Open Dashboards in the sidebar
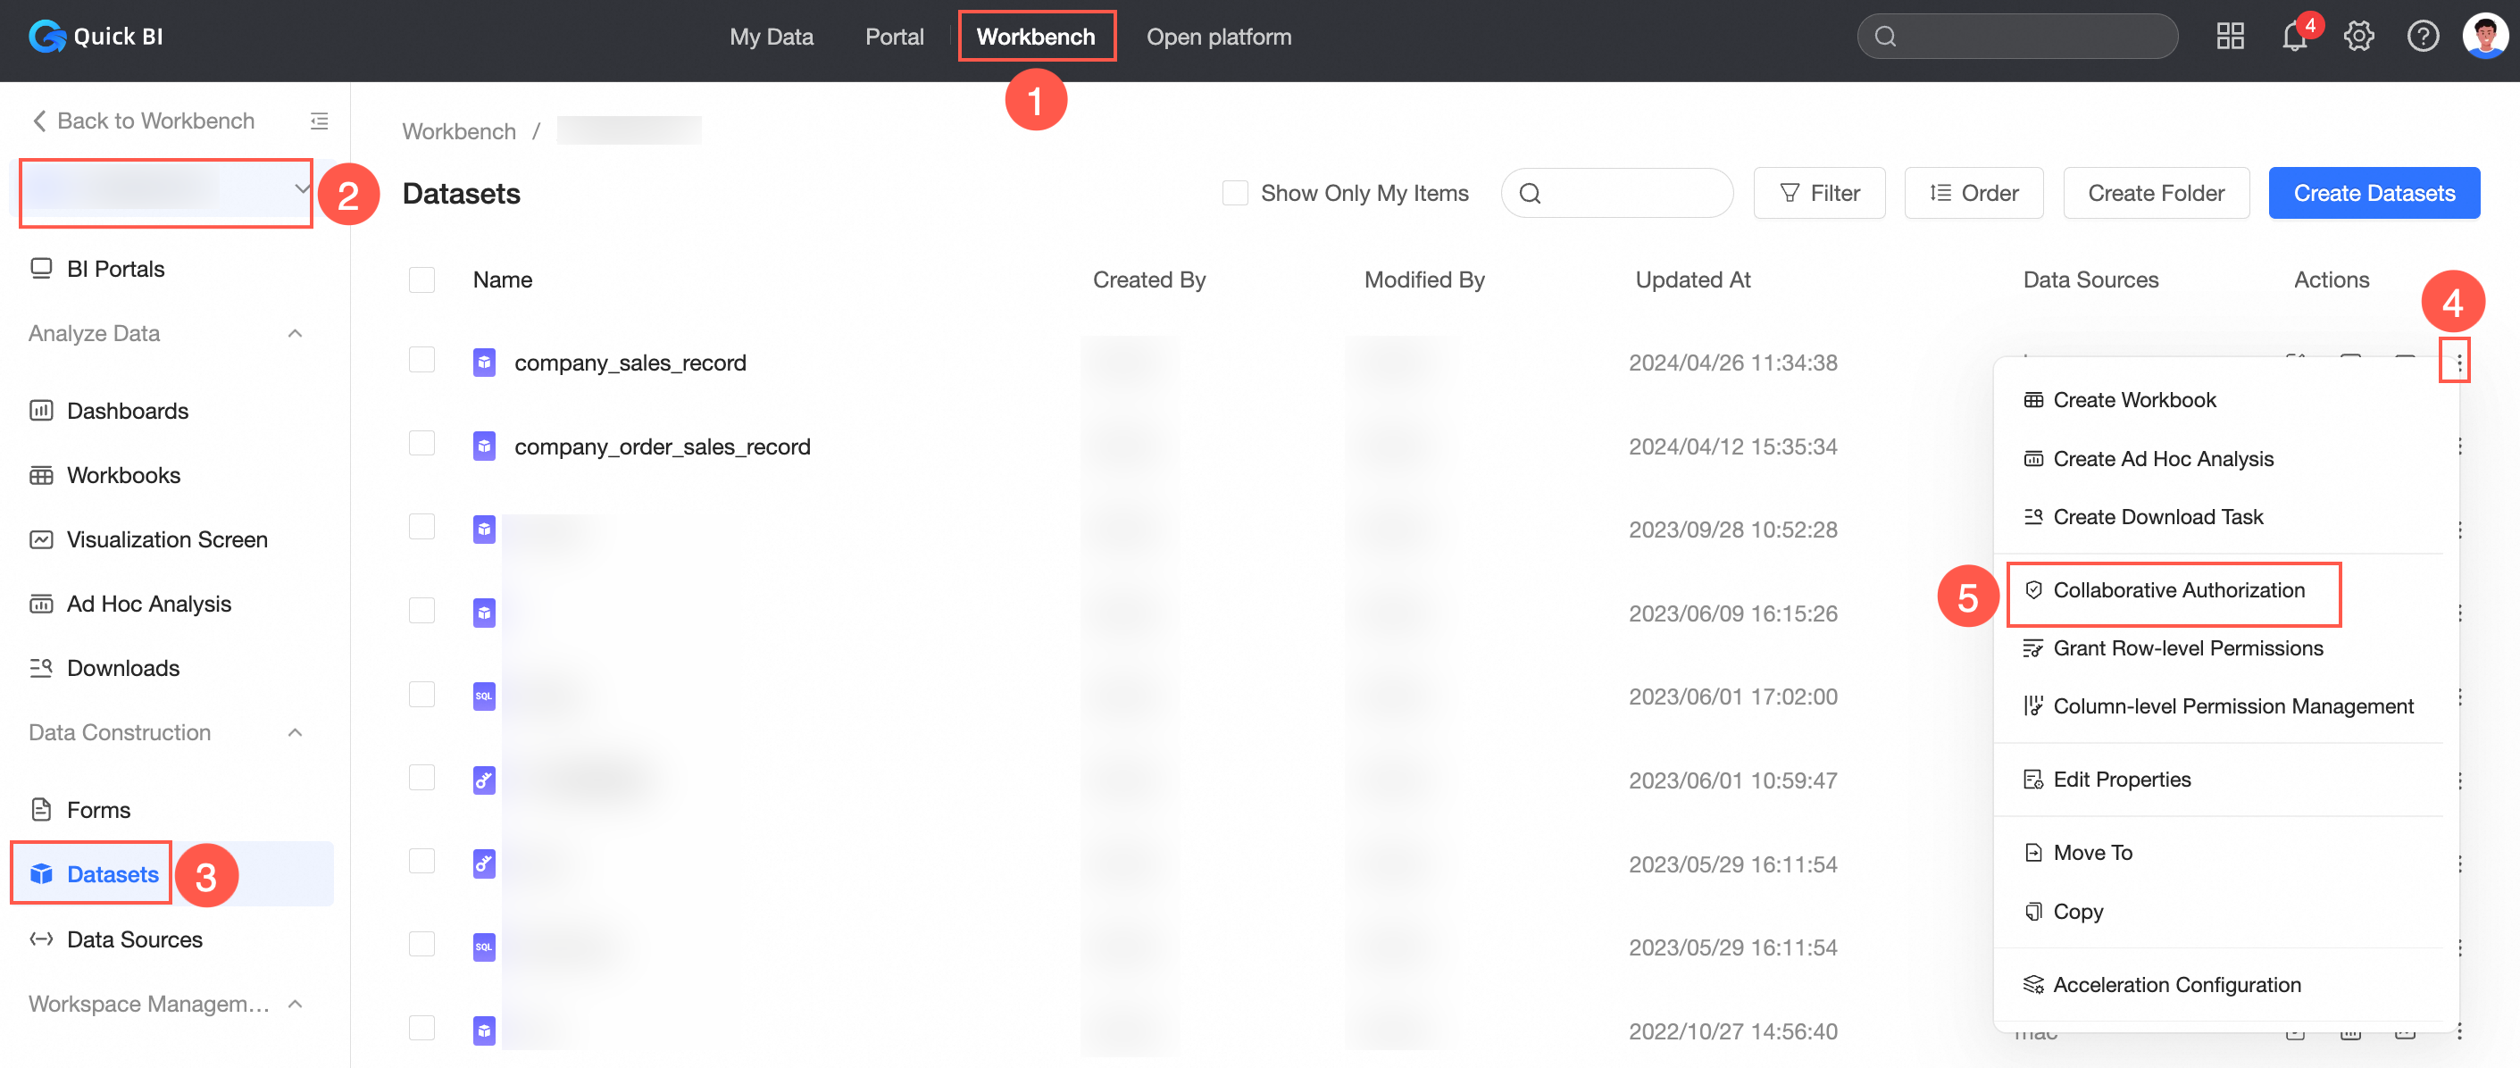2520x1068 pixels. pyautogui.click(x=127, y=411)
